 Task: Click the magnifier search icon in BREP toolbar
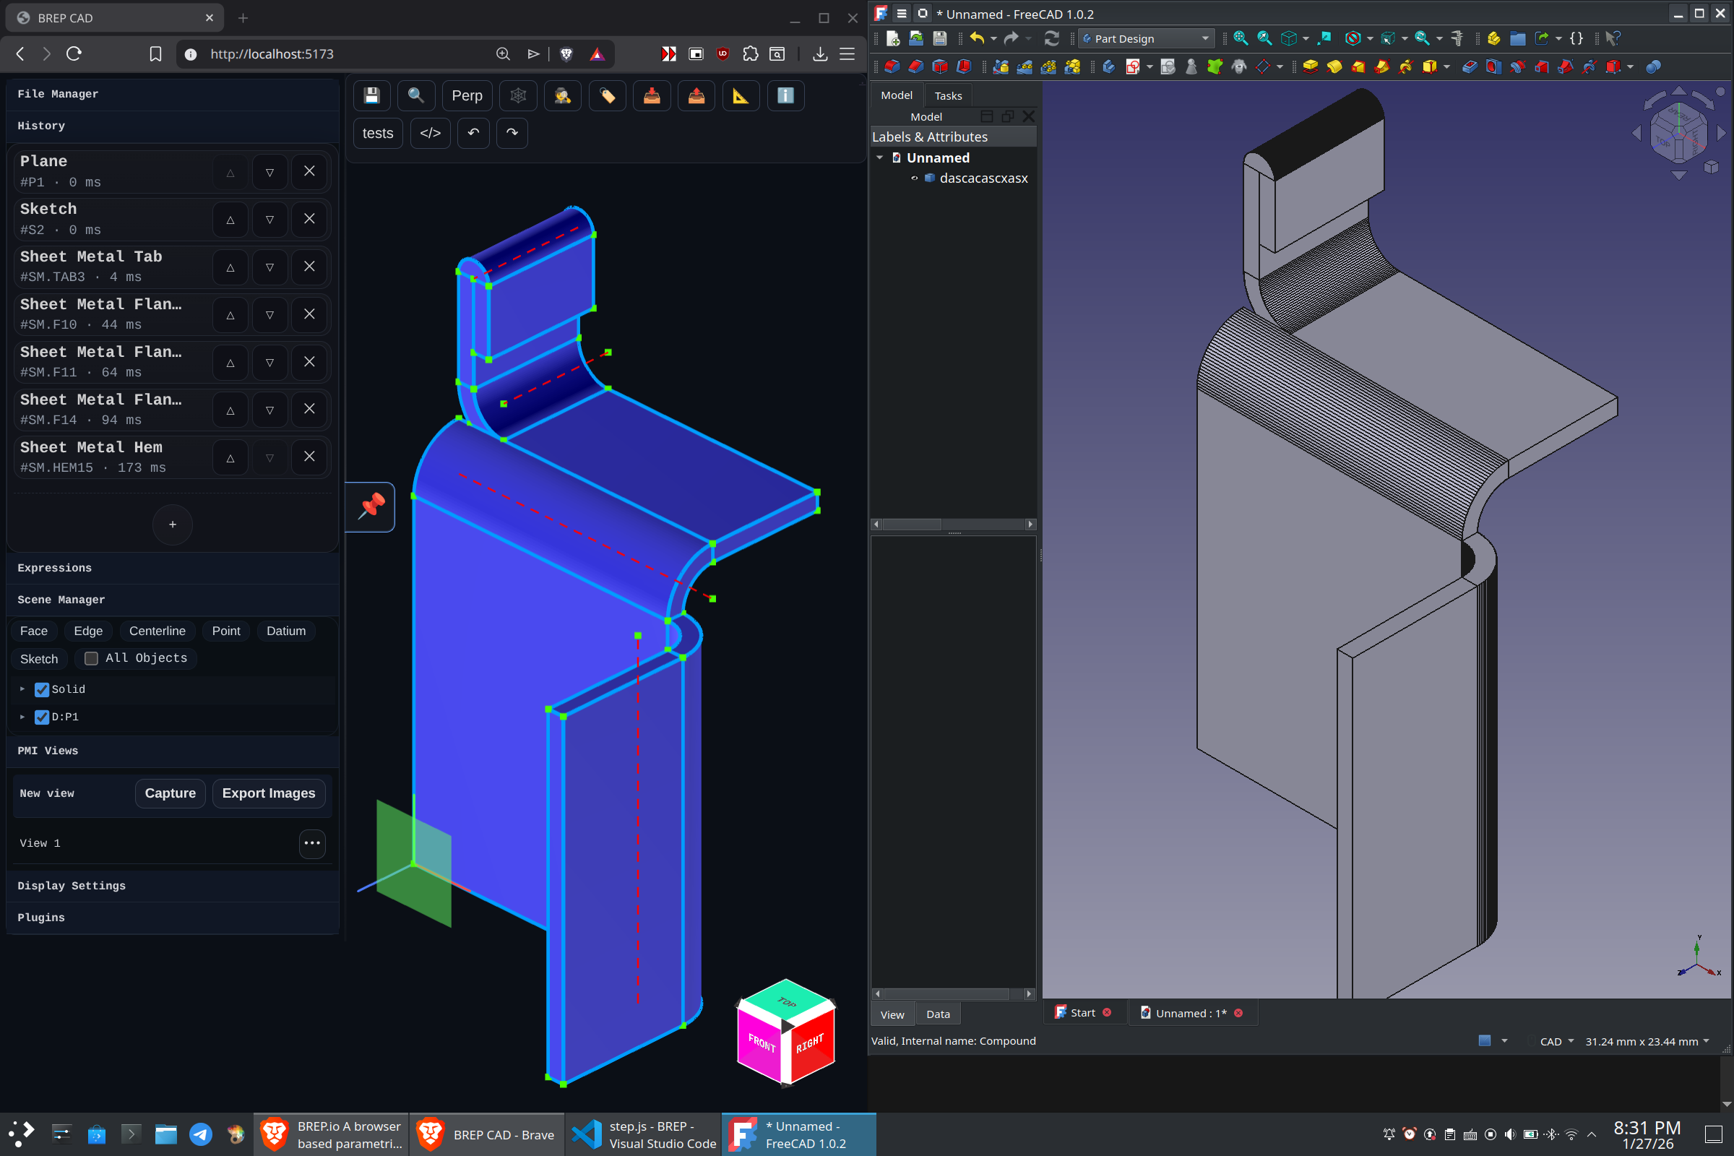point(416,96)
